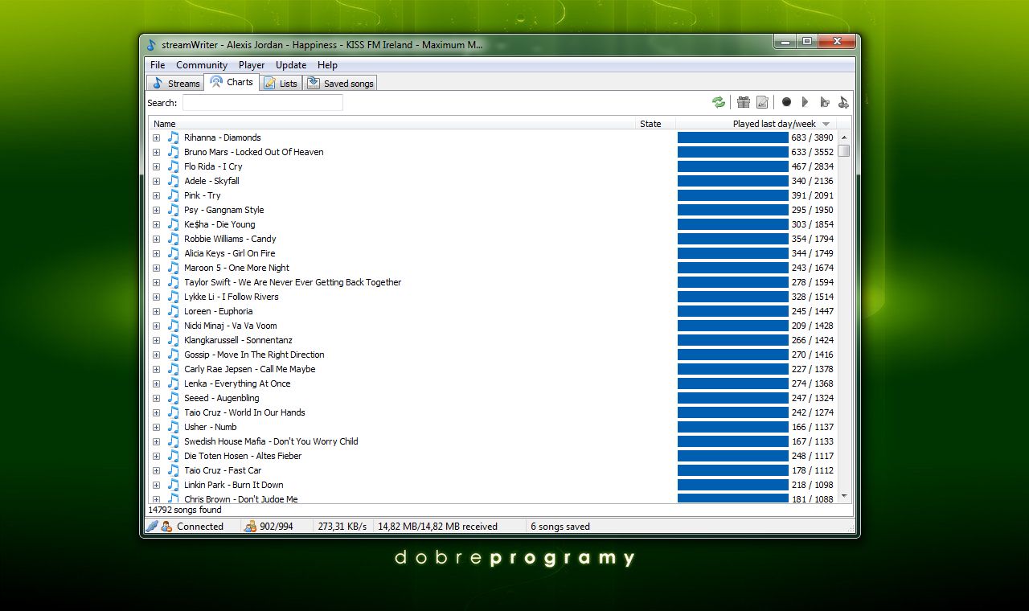Click note icon for Die Toten Hosen - Altes Fieber
This screenshot has width=1029, height=611.
pyautogui.click(x=174, y=456)
